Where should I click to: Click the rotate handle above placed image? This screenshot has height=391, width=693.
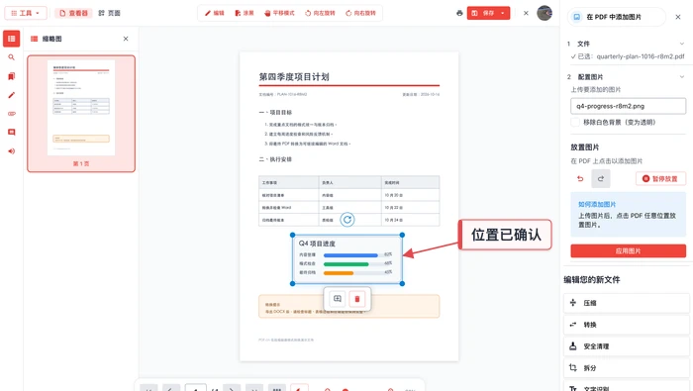[347, 219]
